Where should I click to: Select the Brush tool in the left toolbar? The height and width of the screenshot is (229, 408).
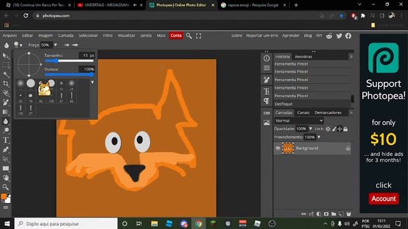tap(6, 102)
